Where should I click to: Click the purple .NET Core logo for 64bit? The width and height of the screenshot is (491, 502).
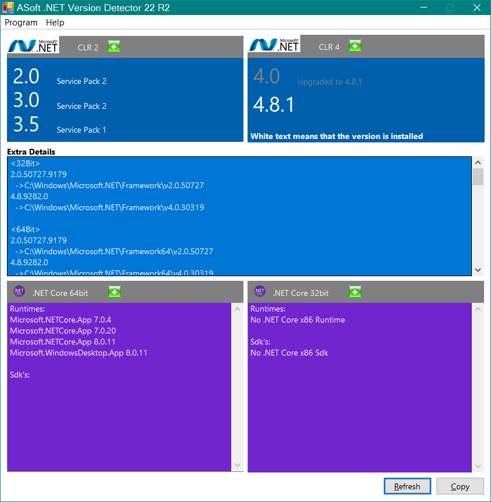(19, 292)
